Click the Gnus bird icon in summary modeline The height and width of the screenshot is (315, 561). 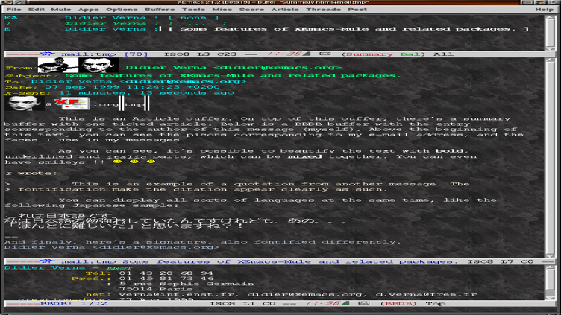pos(47,54)
